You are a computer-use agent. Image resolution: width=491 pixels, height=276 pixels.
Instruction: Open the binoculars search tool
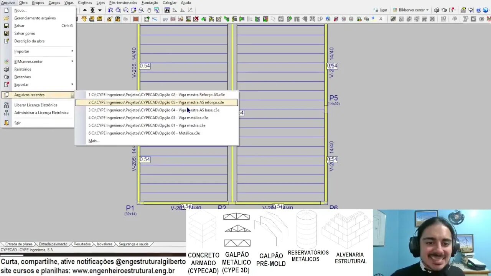[167, 10]
